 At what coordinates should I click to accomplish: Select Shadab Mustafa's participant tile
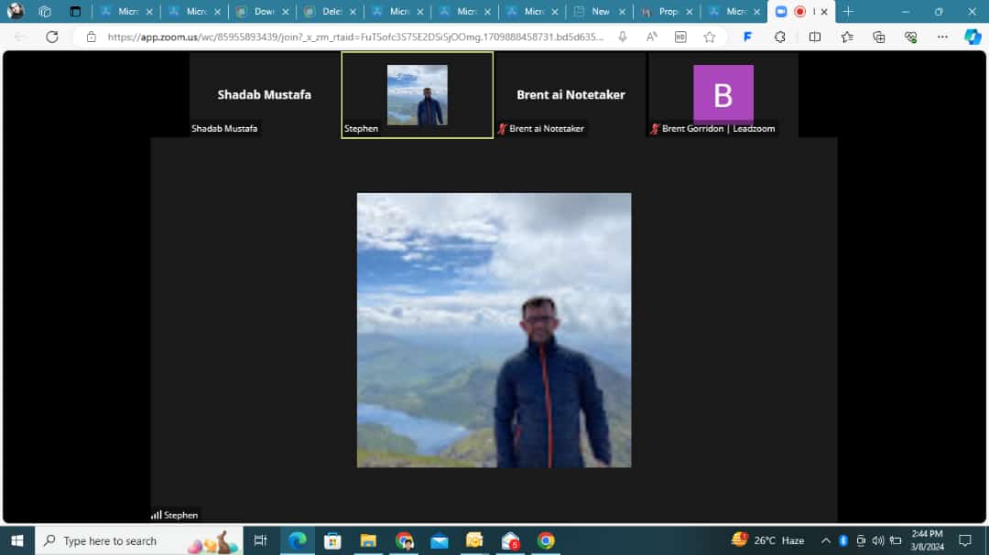pyautogui.click(x=265, y=94)
